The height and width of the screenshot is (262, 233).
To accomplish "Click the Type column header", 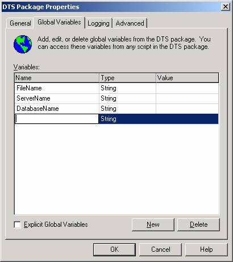I will tap(127, 78).
